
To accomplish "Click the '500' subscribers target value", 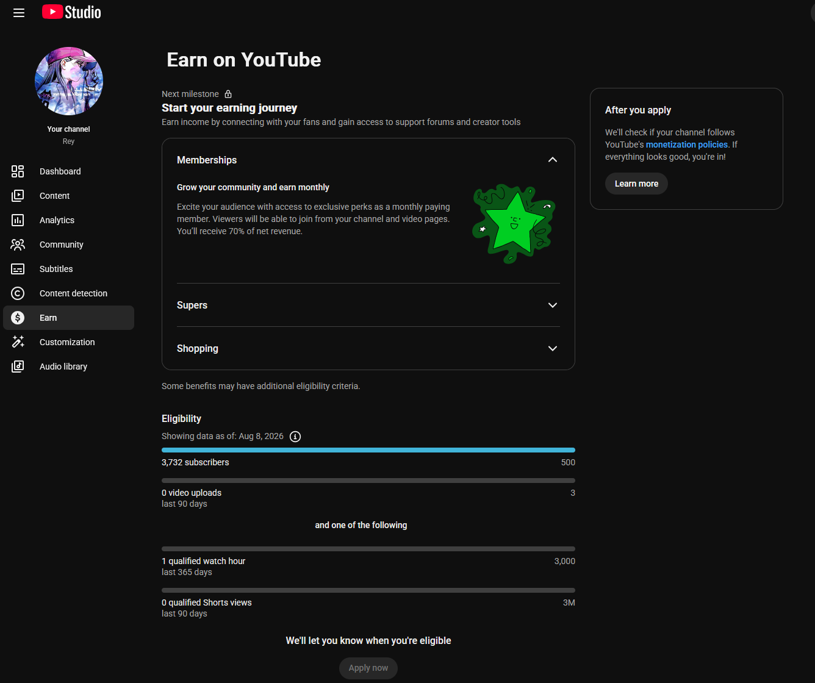I will (568, 462).
